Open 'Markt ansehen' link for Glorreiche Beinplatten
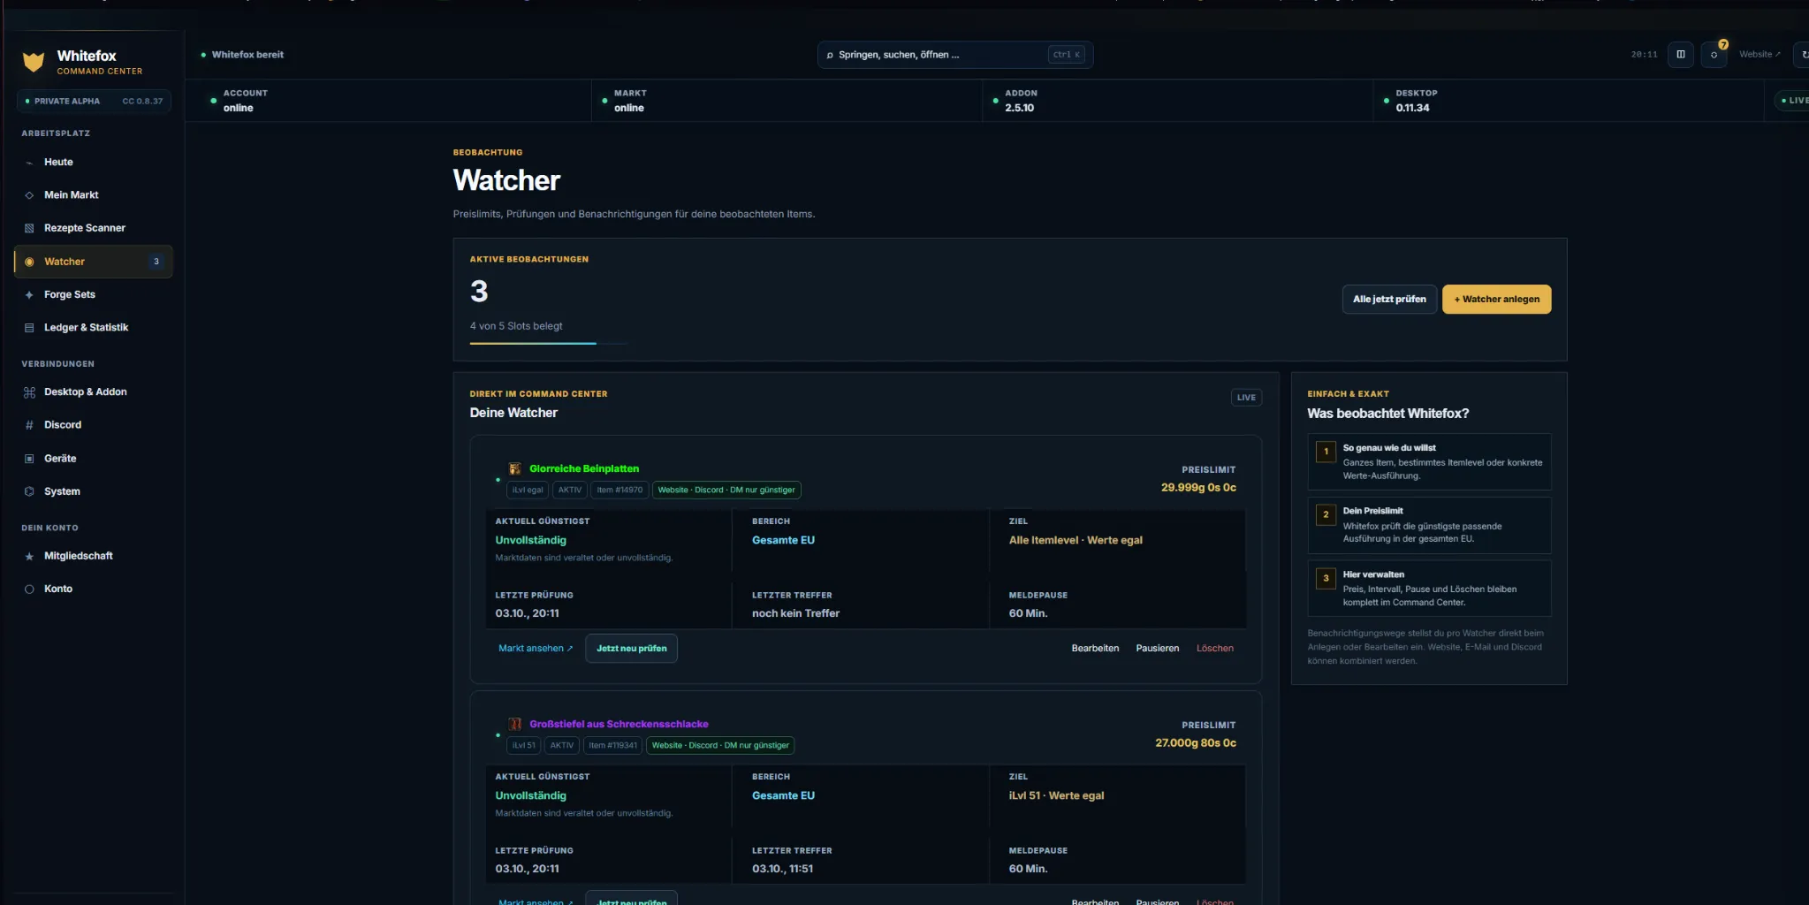 (x=536, y=649)
